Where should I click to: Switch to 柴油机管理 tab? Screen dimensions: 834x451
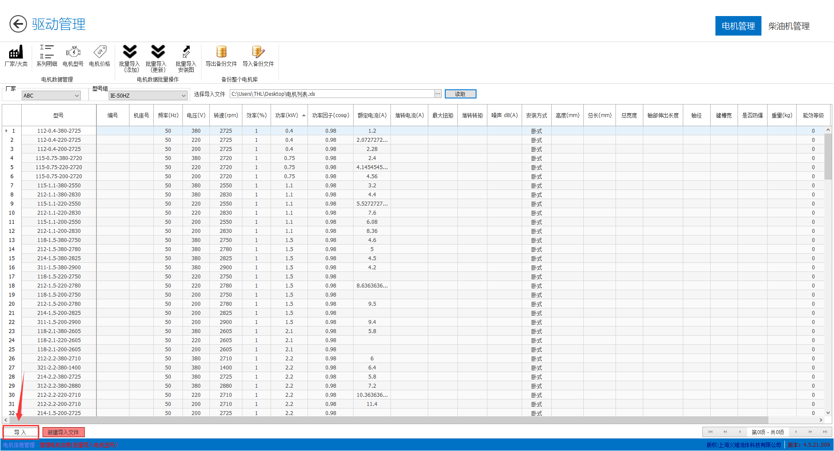click(788, 26)
